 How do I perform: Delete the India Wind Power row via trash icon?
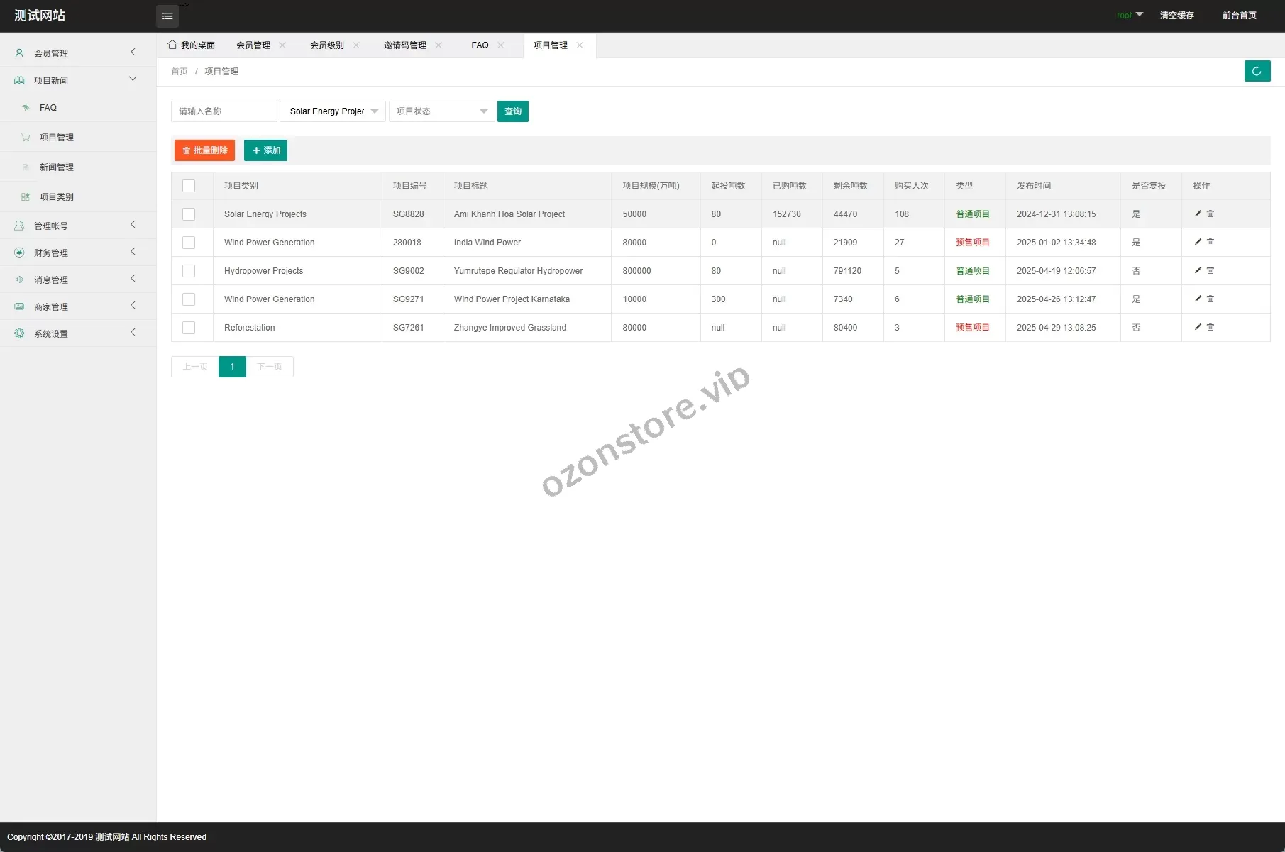(1210, 242)
